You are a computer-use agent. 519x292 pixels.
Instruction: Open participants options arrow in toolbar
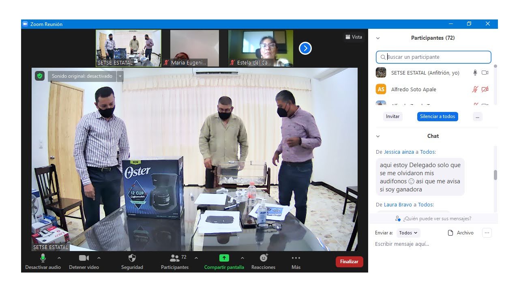196,258
